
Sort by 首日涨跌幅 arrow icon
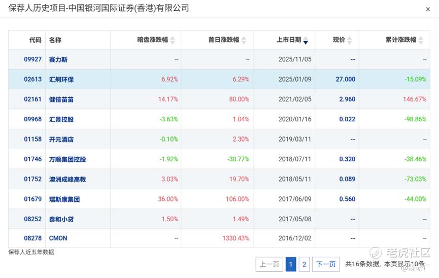click(244, 40)
